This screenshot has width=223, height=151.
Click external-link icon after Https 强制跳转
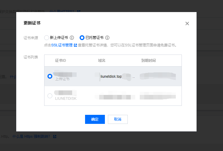tap(55, 137)
